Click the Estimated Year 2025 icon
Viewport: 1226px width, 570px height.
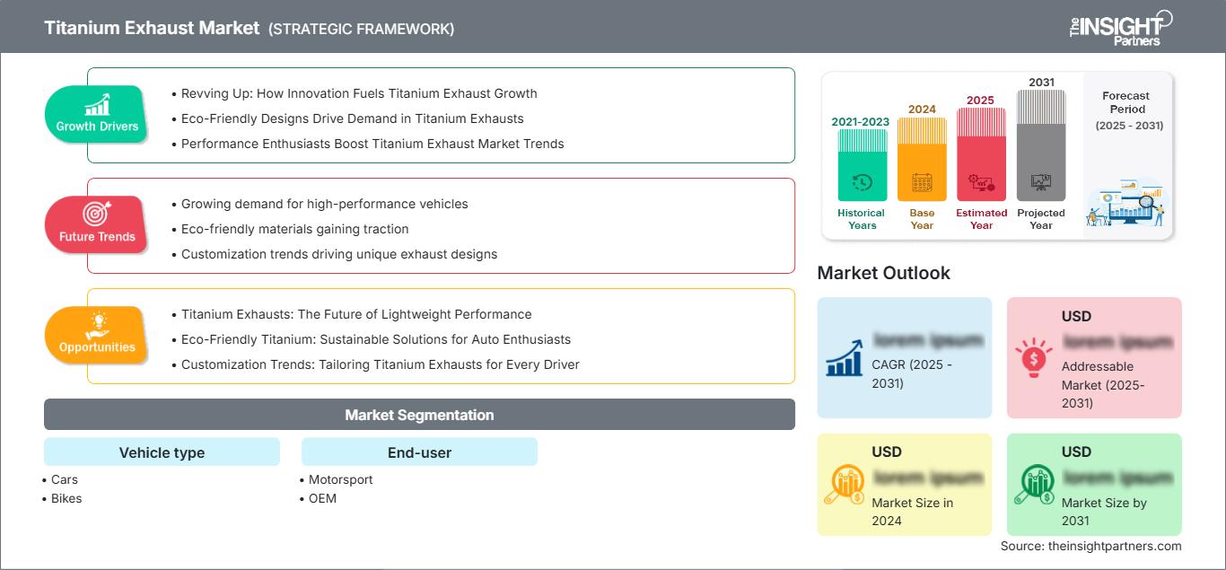pyautogui.click(x=981, y=183)
